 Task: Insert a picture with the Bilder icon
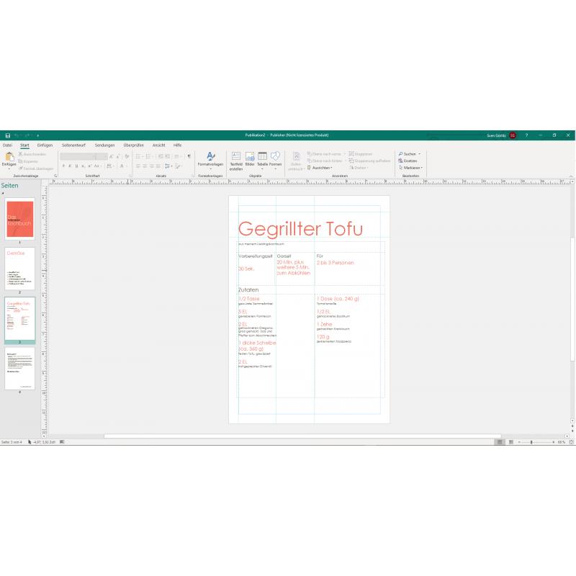point(250,158)
